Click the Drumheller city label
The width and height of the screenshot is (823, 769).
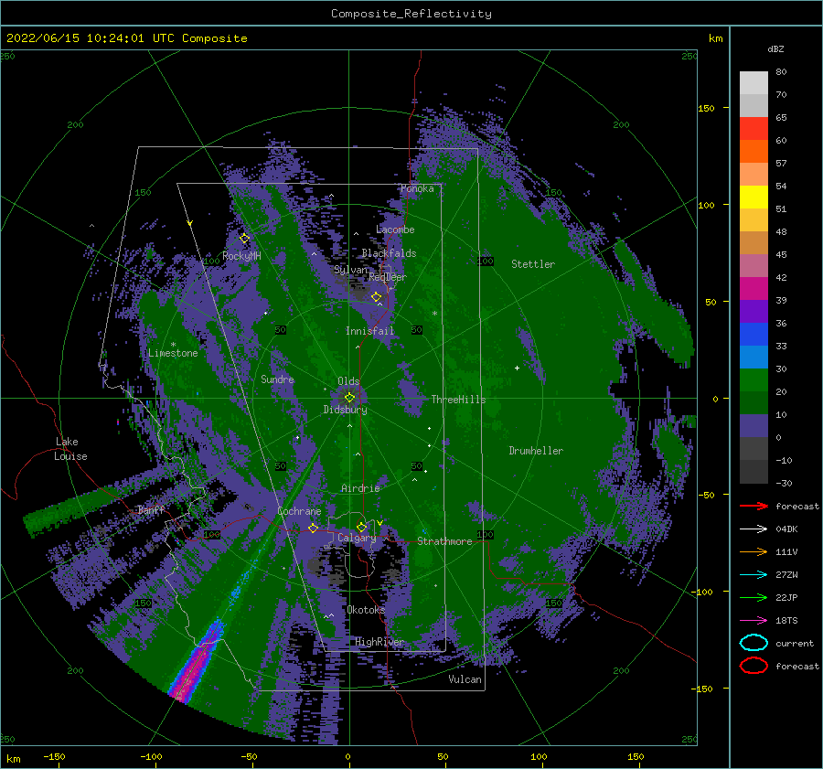(x=536, y=451)
